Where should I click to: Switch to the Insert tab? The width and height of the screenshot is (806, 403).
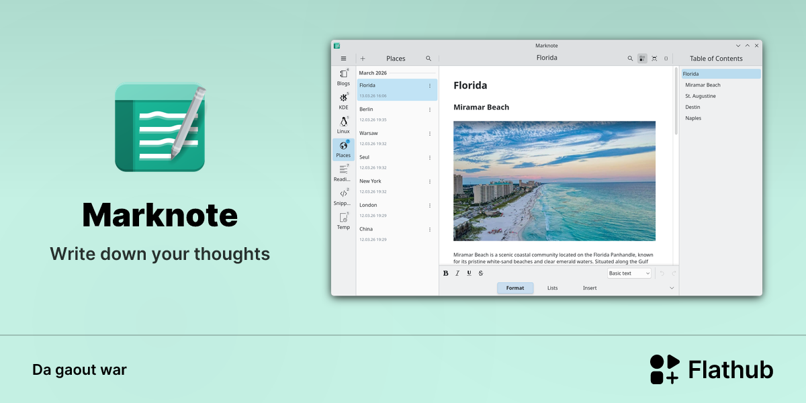tap(590, 288)
